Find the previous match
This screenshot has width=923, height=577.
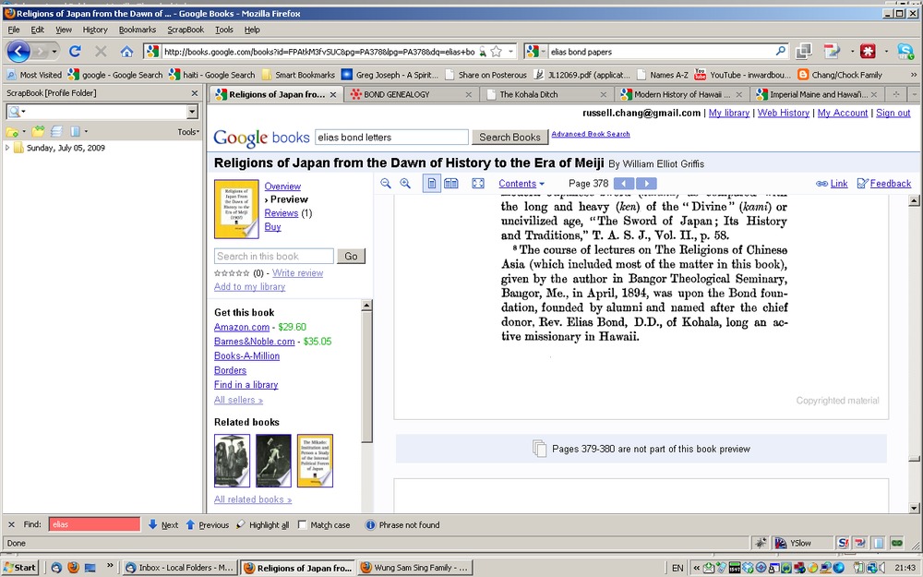point(207,524)
